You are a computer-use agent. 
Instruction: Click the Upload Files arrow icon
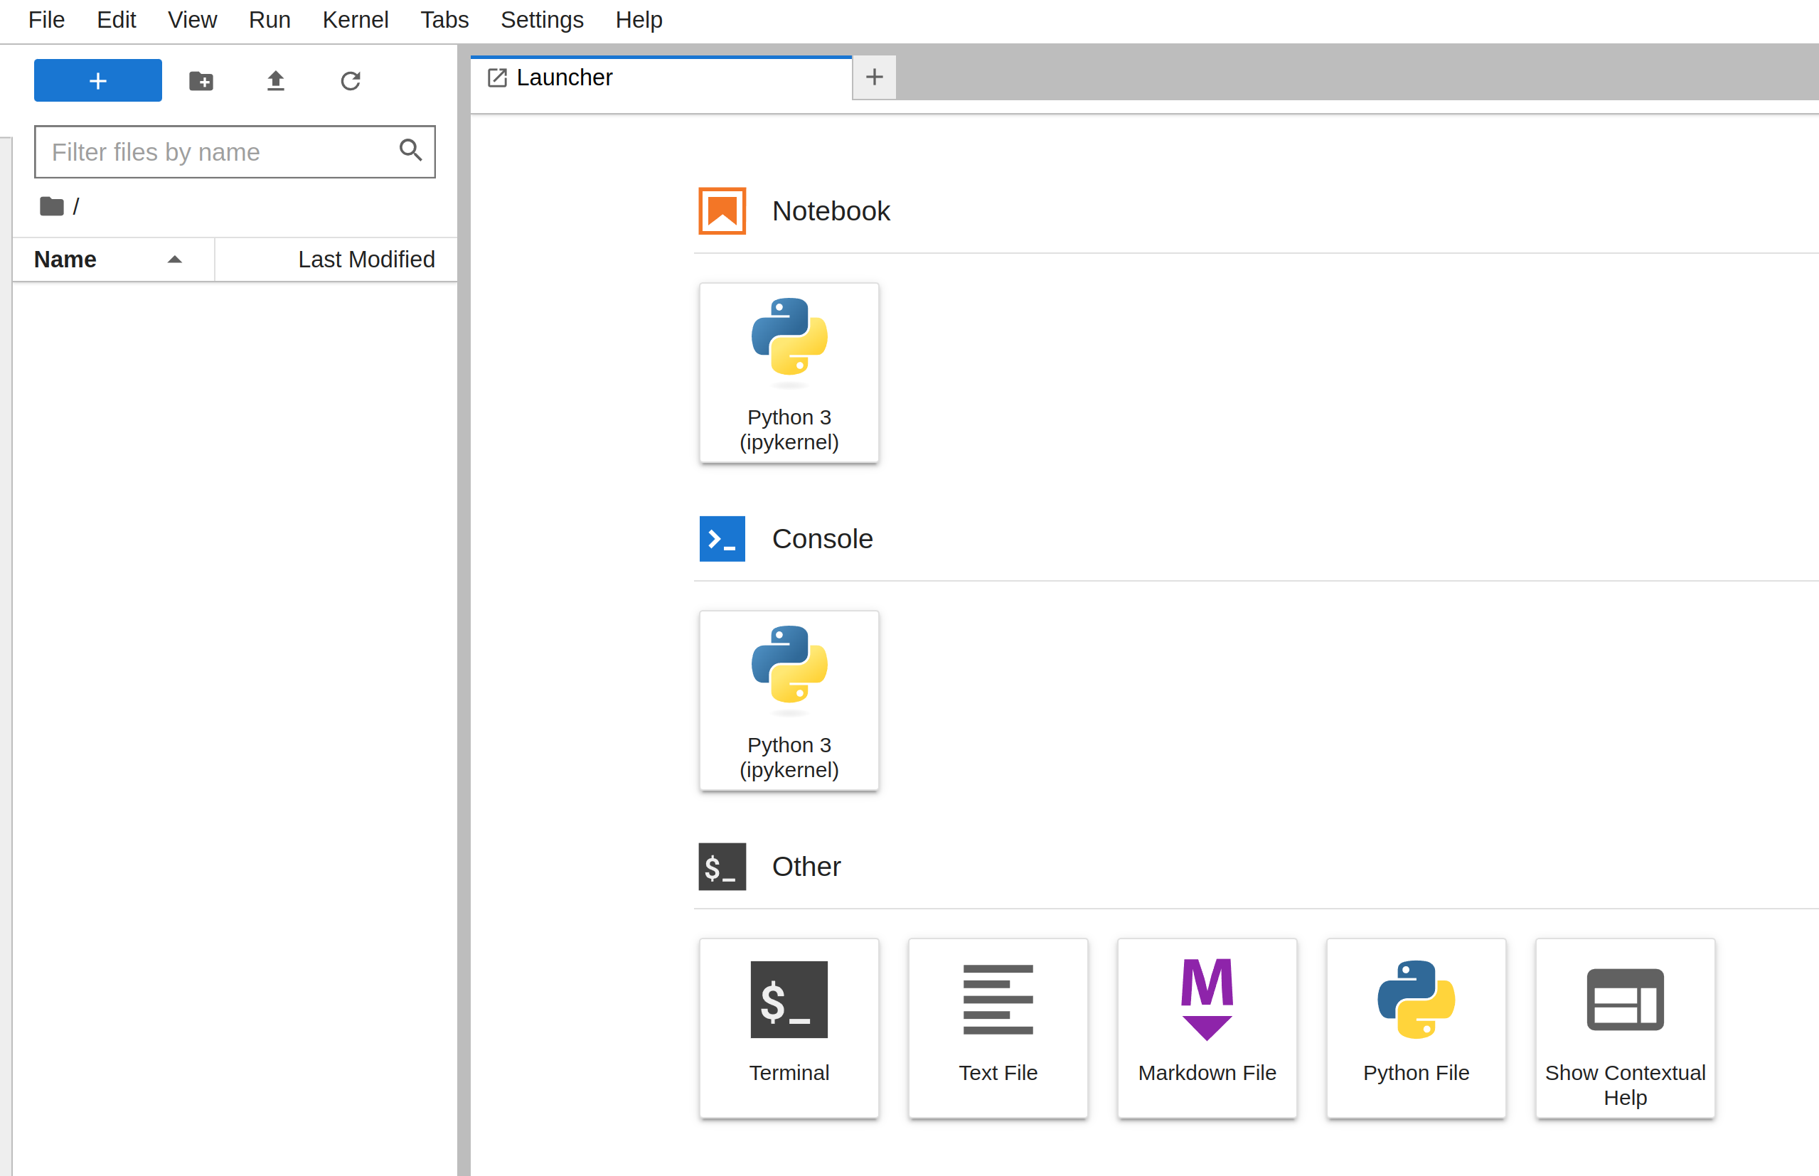click(x=276, y=80)
